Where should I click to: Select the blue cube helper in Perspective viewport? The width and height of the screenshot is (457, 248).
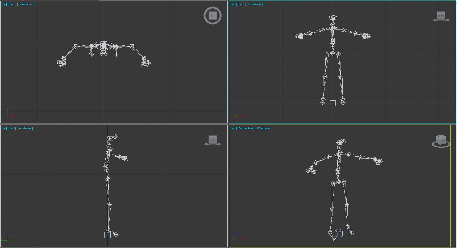[x=338, y=233]
